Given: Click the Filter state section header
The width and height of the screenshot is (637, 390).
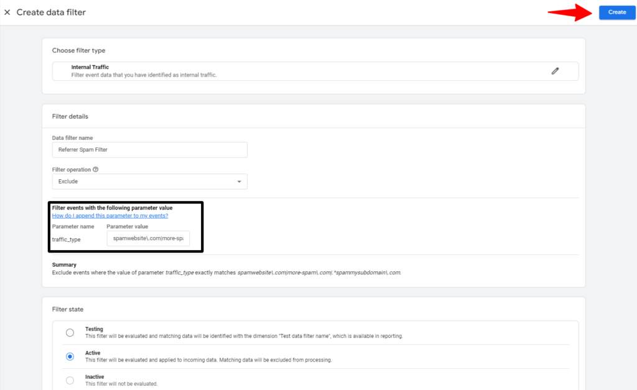Looking at the screenshot, I should coord(68,309).
